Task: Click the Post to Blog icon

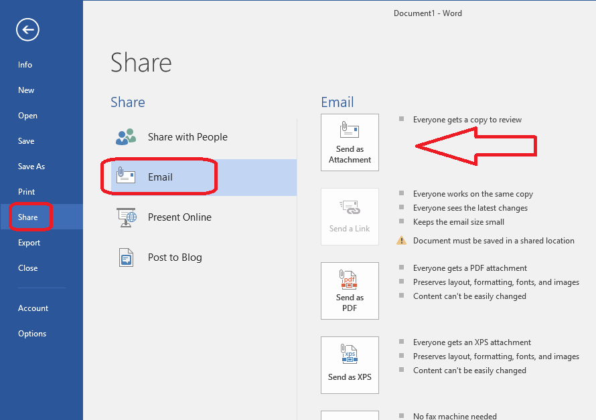Action: pyautogui.click(x=126, y=257)
